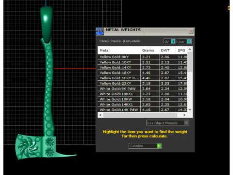Select the Yellow Gold:22KY row

143,83
